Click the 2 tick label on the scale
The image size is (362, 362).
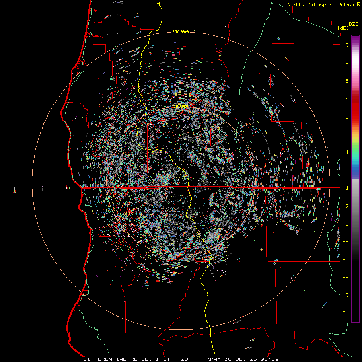(347, 134)
